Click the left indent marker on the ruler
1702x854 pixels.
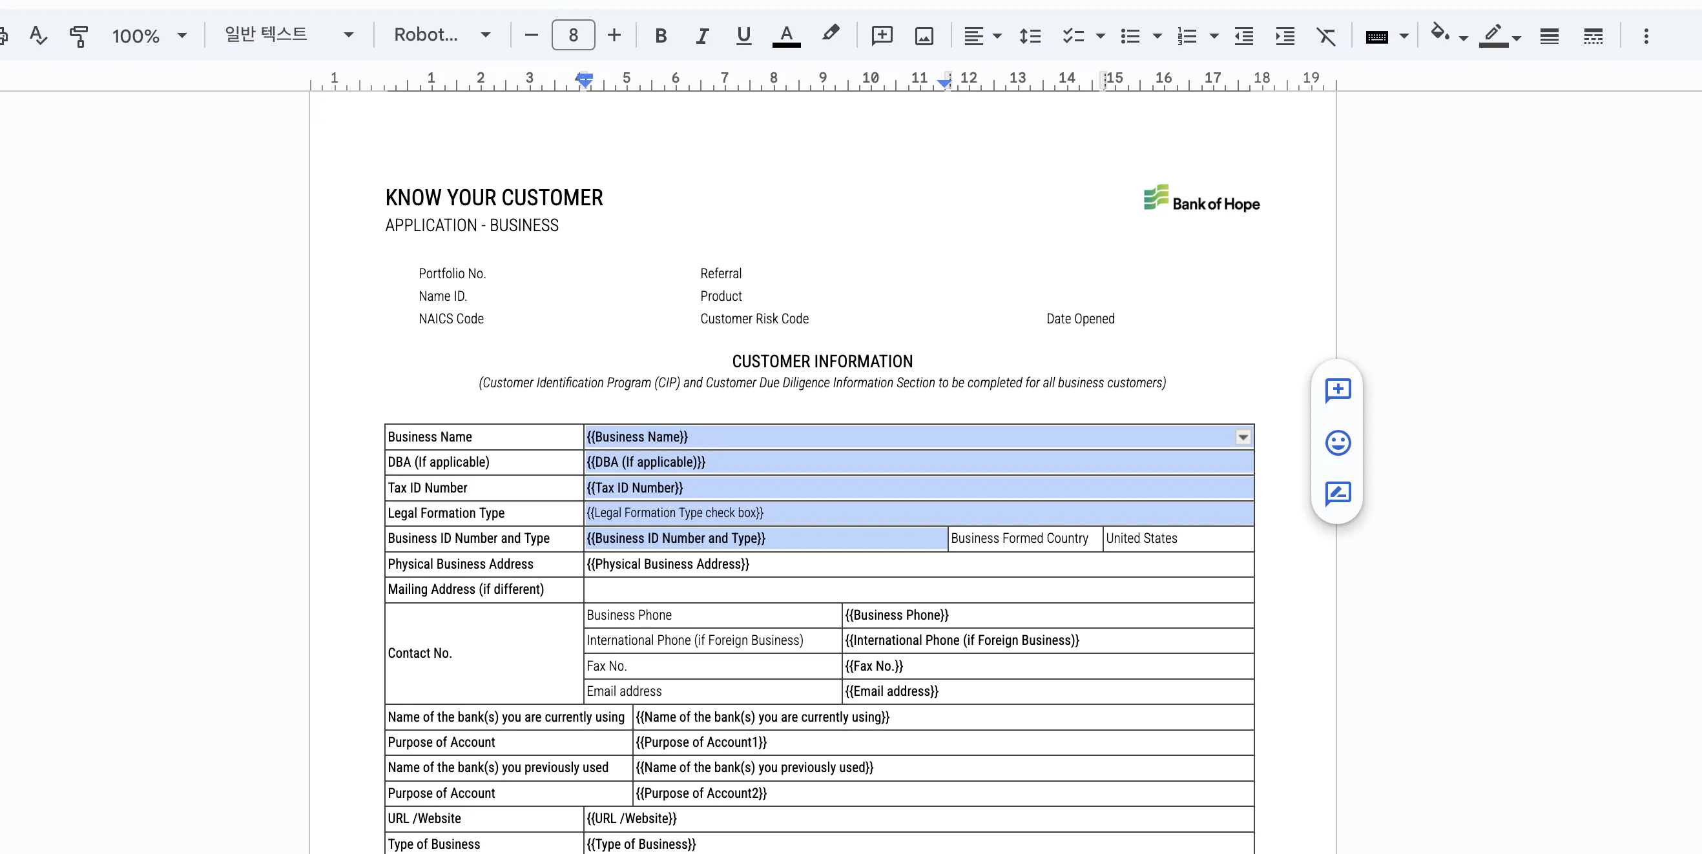584,81
